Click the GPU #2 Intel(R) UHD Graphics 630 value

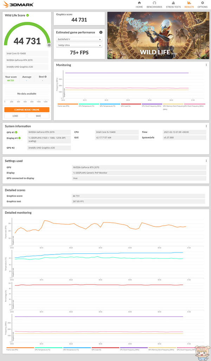pos(49,148)
